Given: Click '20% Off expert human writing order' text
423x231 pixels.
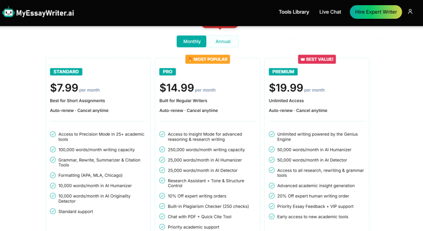Looking at the screenshot, I should coord(313,196).
